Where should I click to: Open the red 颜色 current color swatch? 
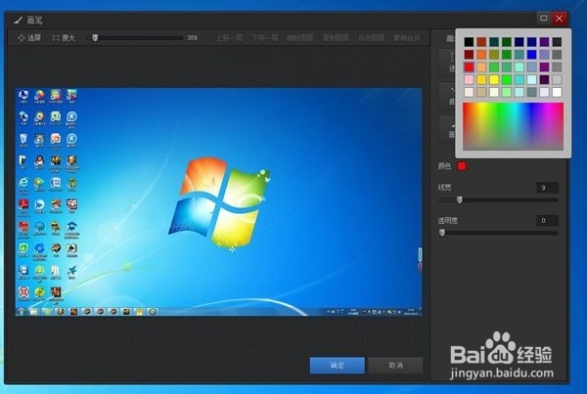coord(462,166)
